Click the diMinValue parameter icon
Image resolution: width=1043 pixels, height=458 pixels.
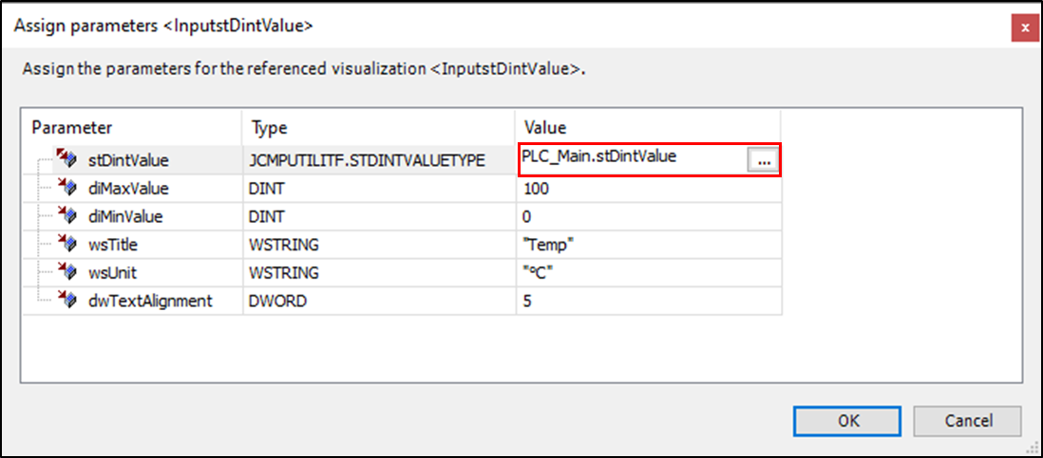(x=66, y=216)
